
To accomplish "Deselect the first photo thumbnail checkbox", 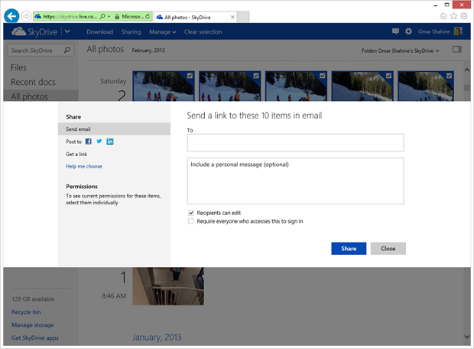I will coord(188,76).
